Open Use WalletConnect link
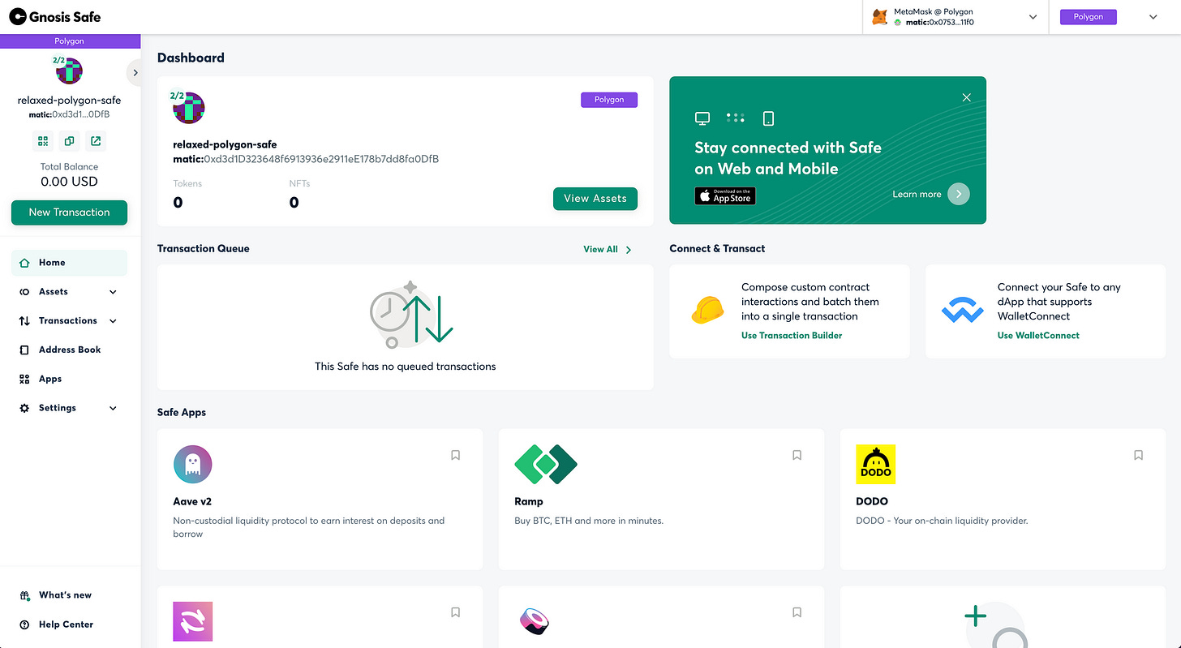The width and height of the screenshot is (1181, 648). click(1038, 335)
